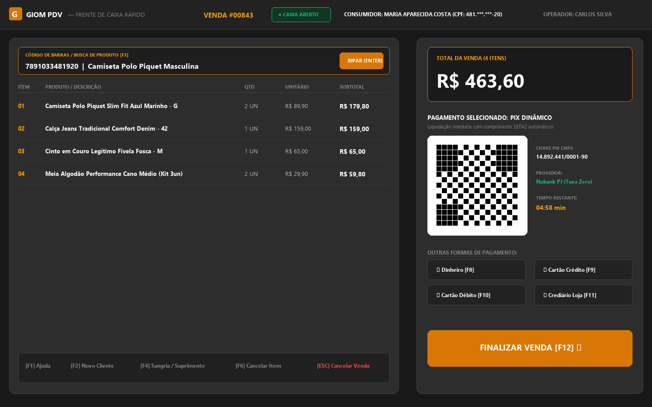Select Crediário Loja [F11] payment
This screenshot has height=407, width=652.
tap(583, 295)
